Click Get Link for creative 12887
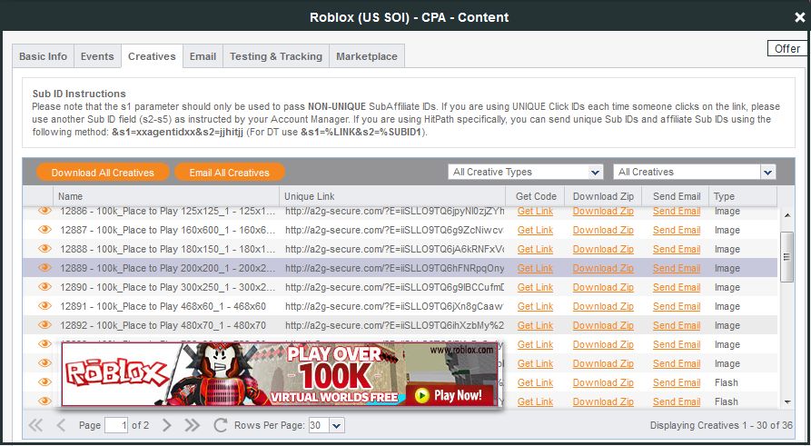The height and width of the screenshot is (446, 811). coord(535,230)
